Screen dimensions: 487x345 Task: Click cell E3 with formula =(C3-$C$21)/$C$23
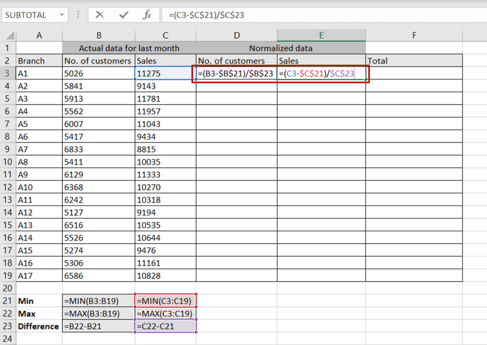pyautogui.click(x=321, y=73)
